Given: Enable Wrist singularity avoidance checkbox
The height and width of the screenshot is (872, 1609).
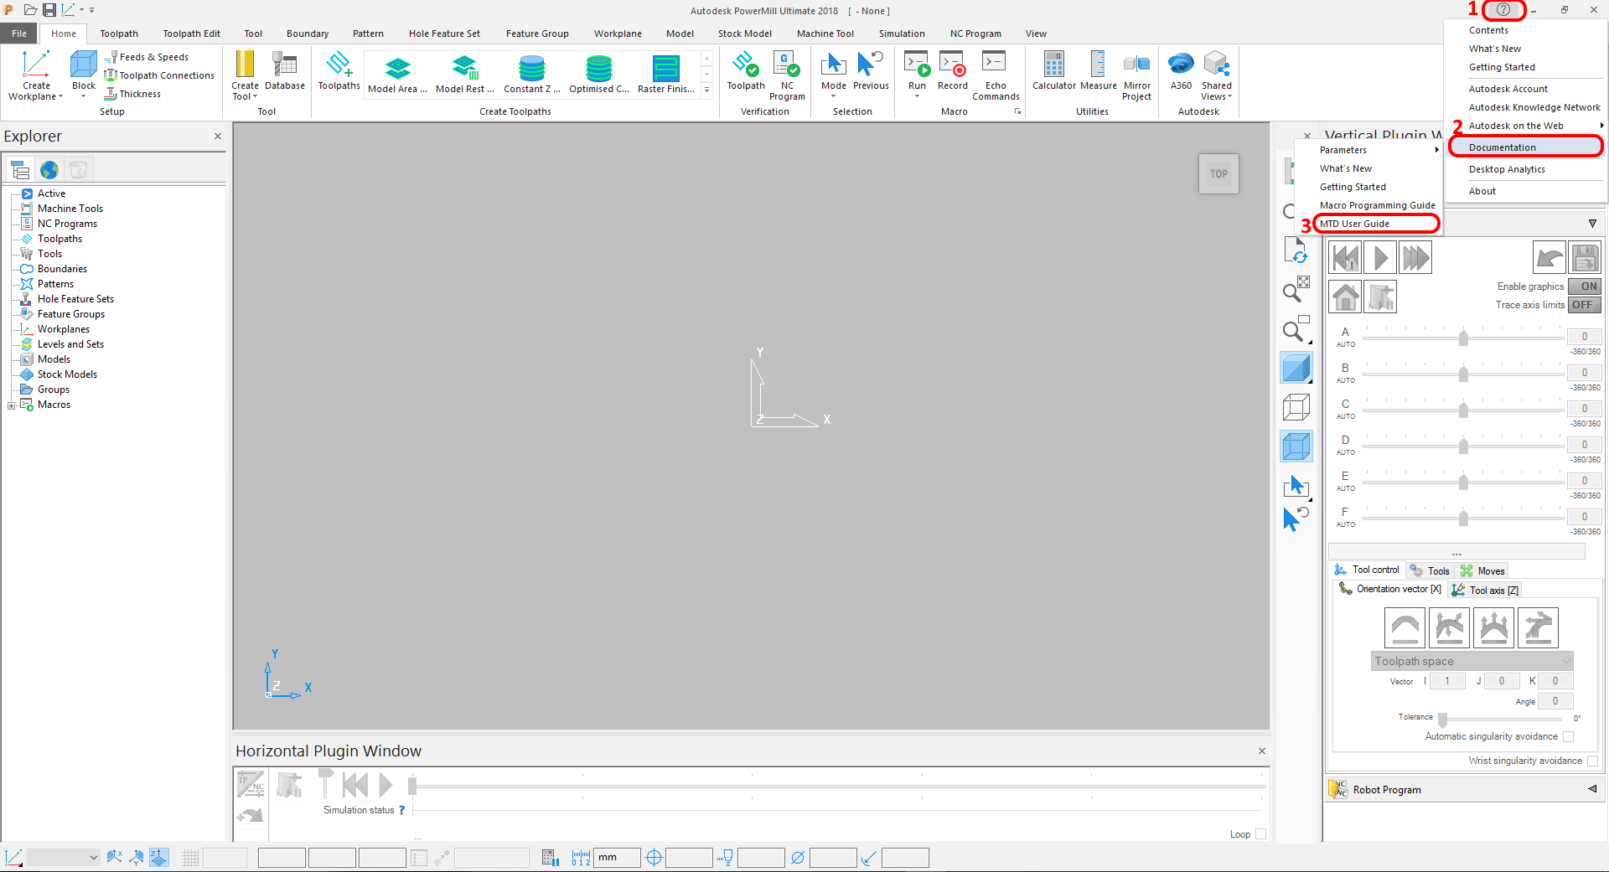Looking at the screenshot, I should 1593,761.
